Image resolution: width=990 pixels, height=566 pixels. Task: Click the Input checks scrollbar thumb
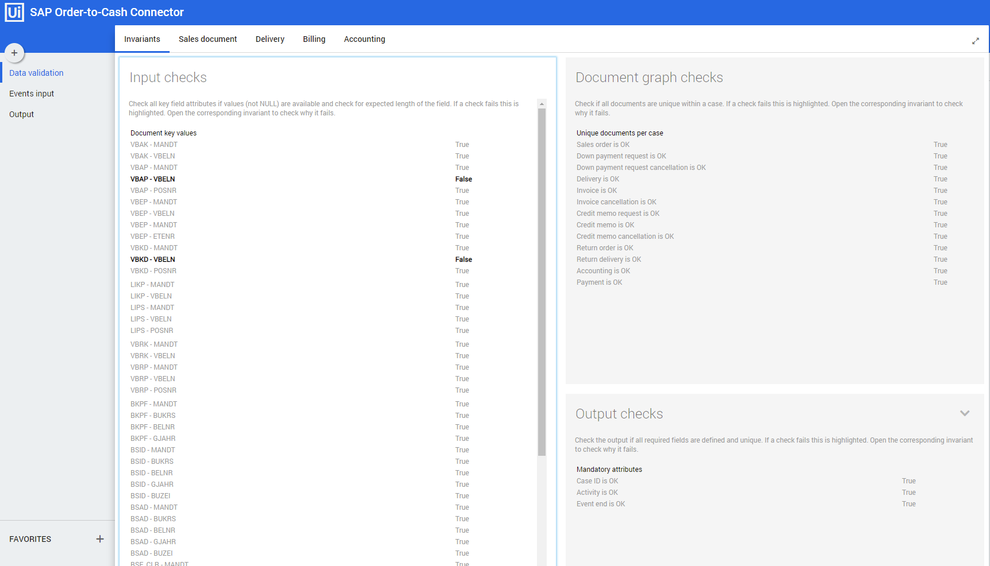tap(542, 281)
